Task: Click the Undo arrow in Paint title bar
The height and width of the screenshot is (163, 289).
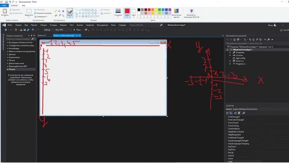Action: click(10, 2)
